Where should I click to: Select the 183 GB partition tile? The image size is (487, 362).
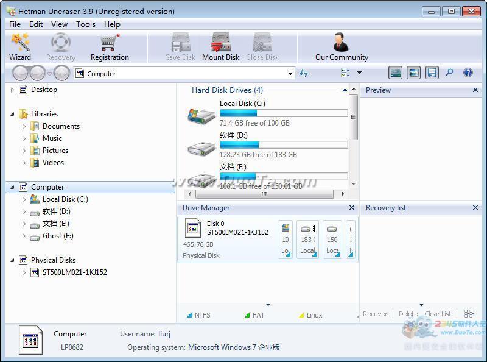(307, 239)
